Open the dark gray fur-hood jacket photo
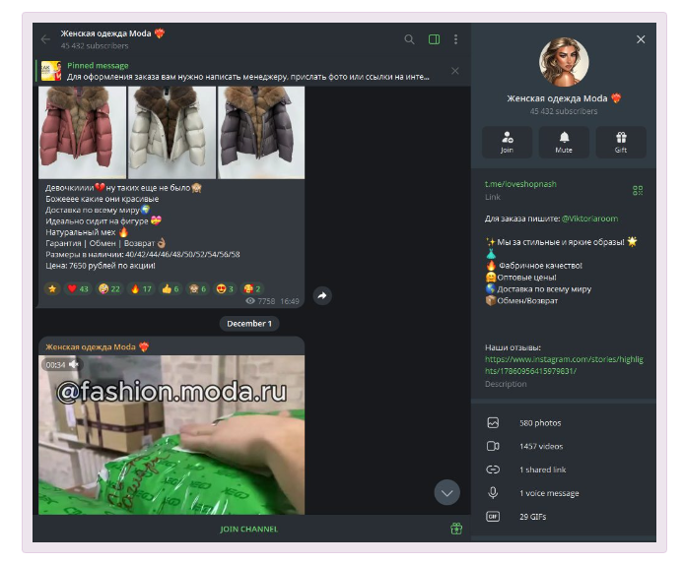 click(261, 132)
